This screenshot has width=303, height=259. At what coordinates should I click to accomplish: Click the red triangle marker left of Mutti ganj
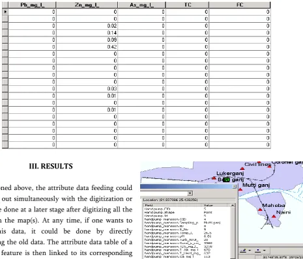(240, 189)
